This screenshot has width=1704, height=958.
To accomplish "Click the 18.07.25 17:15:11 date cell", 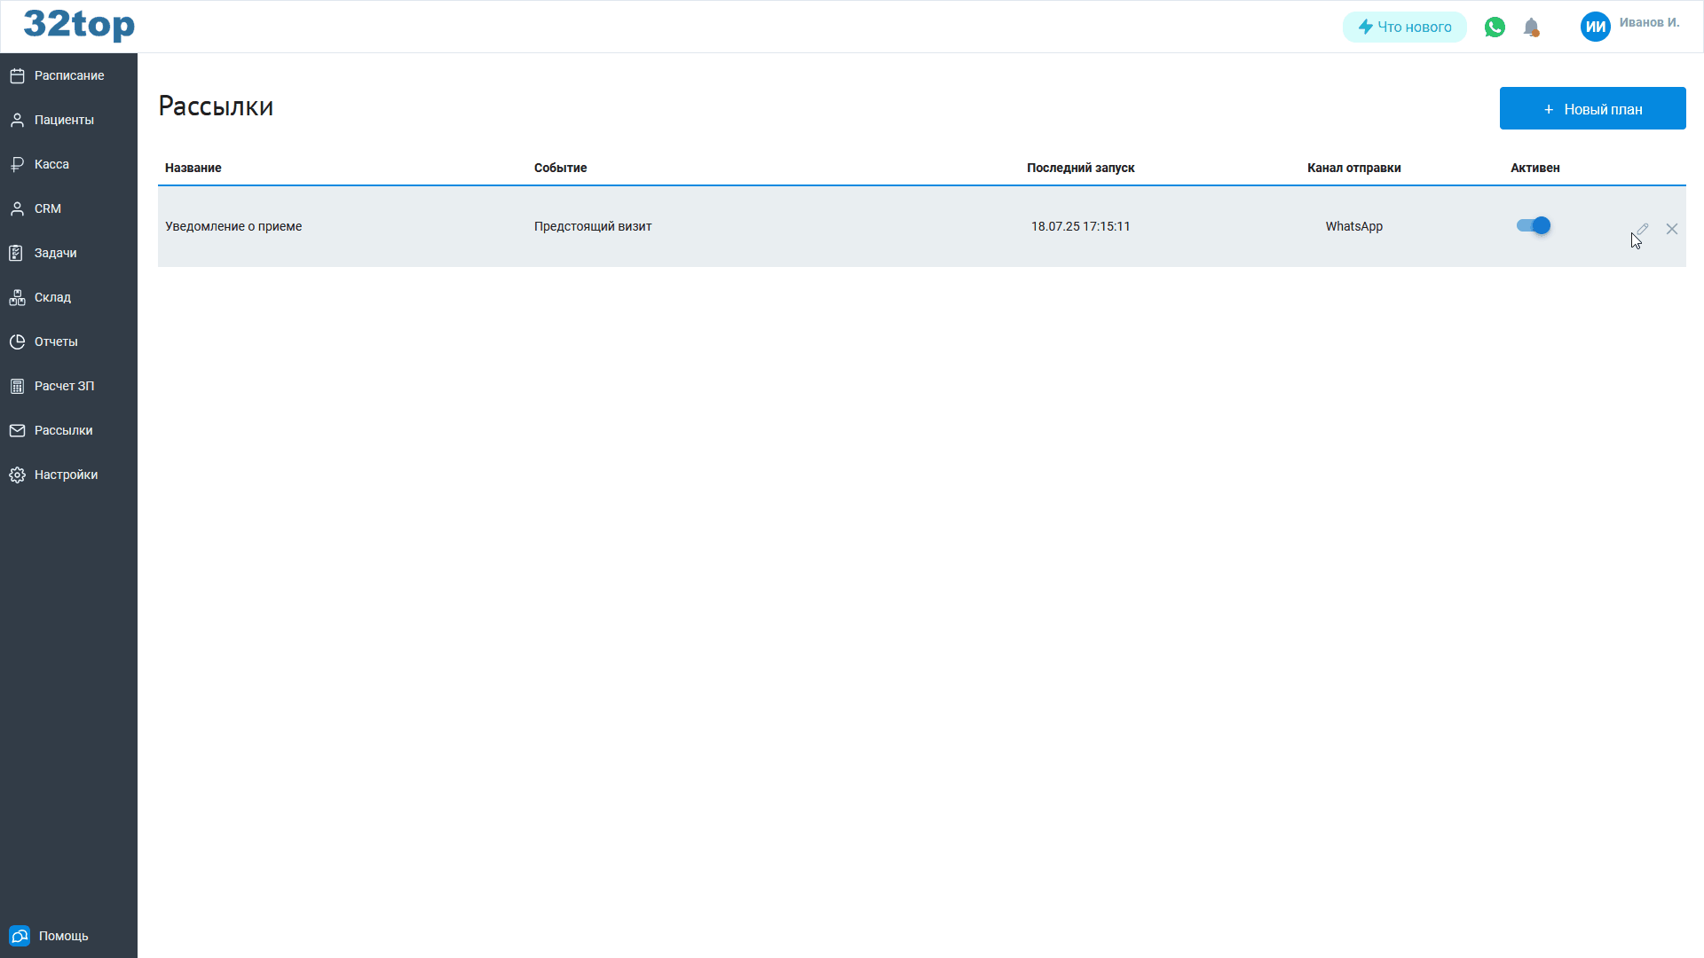I will pyautogui.click(x=1080, y=226).
